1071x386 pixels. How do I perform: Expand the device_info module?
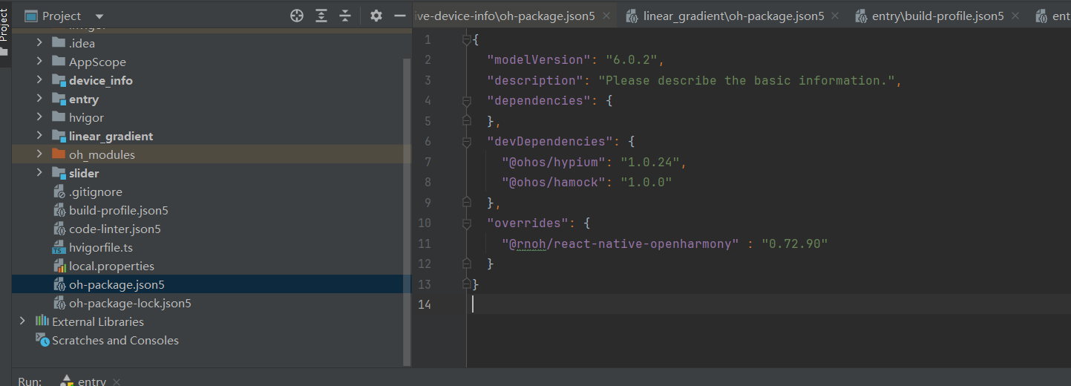pos(39,80)
